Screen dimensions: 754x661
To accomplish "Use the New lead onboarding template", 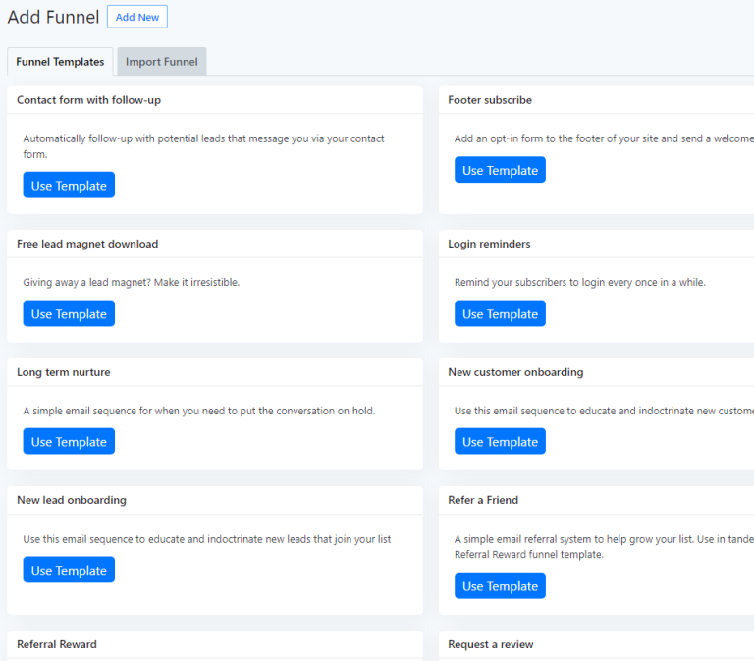I will [x=69, y=571].
